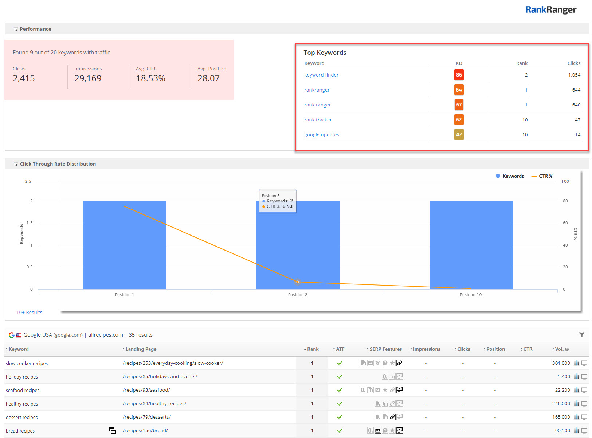This screenshot has width=592, height=438.
Task: Click the KD 86 badge for keyword finder
Action: pos(459,75)
